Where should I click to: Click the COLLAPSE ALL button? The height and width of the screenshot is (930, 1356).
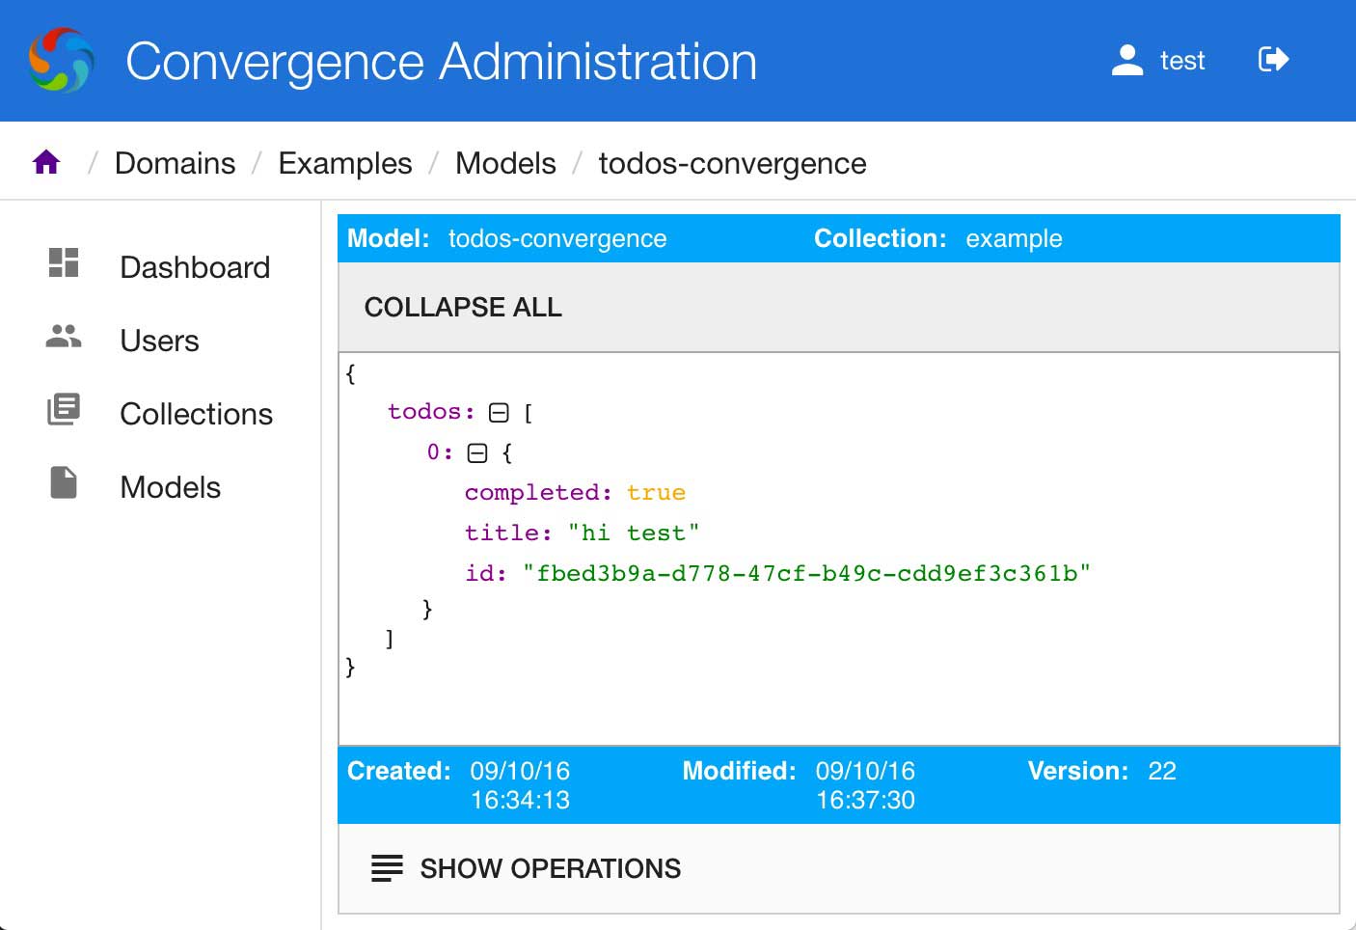point(463,307)
